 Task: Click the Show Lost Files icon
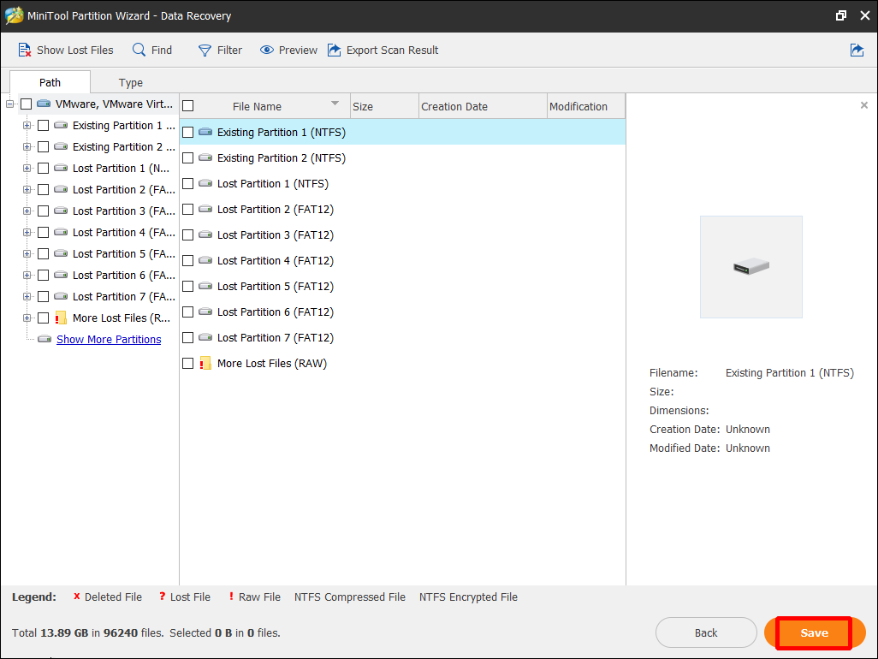click(25, 50)
